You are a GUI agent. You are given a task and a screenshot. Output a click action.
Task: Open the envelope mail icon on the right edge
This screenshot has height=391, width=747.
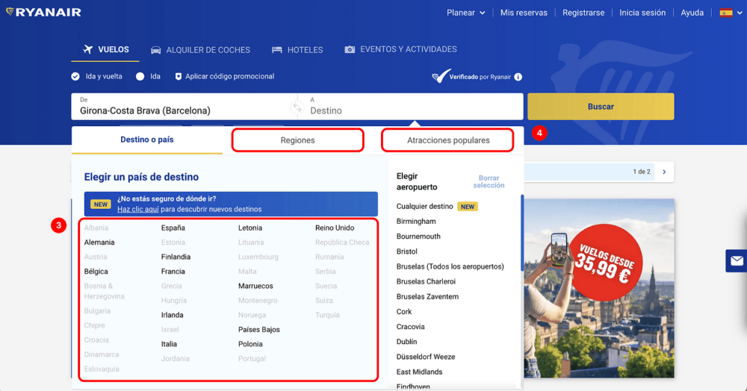coord(737,260)
